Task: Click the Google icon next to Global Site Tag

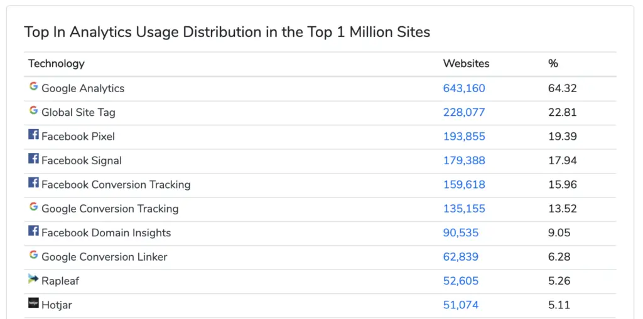Action: pos(34,110)
